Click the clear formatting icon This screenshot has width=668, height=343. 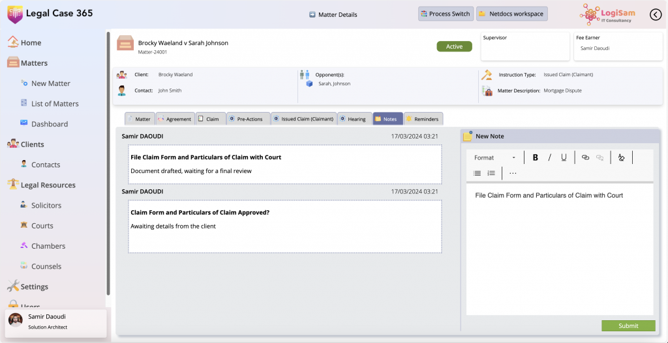pos(621,158)
